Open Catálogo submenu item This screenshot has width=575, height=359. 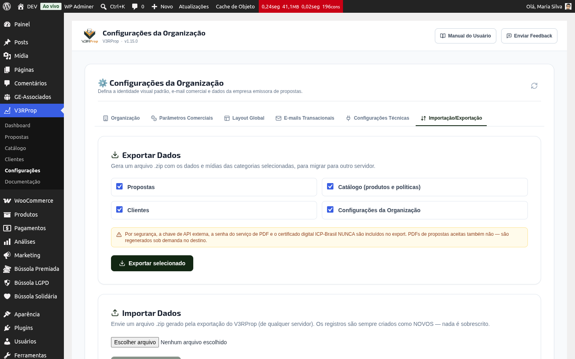[x=15, y=148]
